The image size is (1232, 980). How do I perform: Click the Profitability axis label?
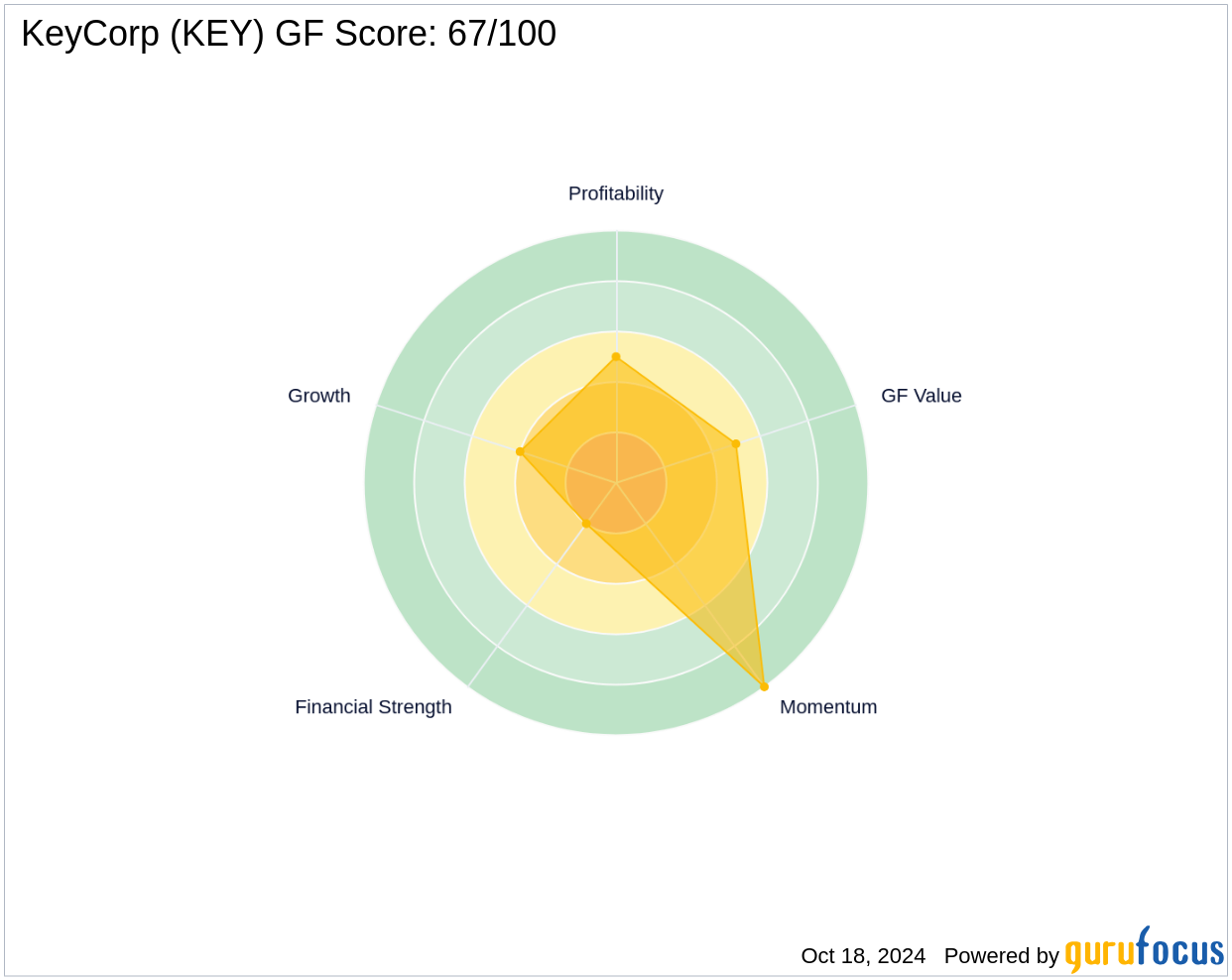point(615,193)
